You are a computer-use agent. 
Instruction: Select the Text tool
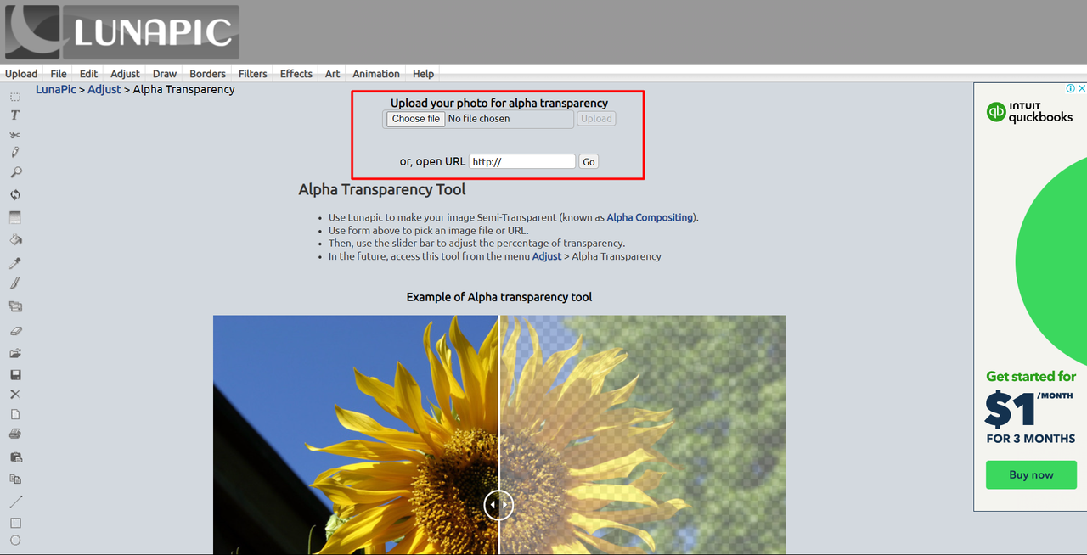15,115
